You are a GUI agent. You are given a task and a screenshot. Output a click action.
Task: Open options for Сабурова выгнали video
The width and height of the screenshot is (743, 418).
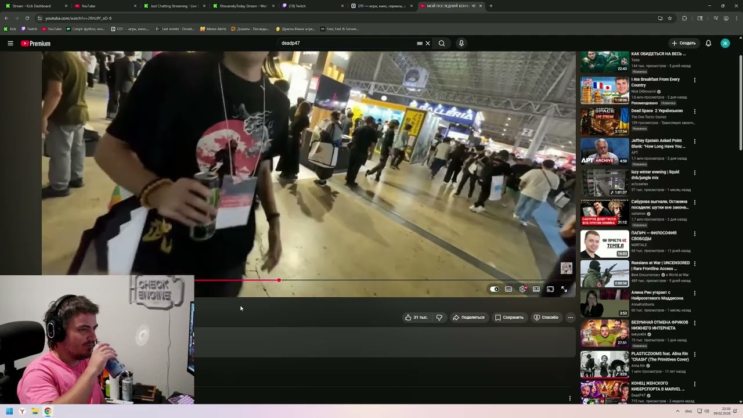click(695, 202)
